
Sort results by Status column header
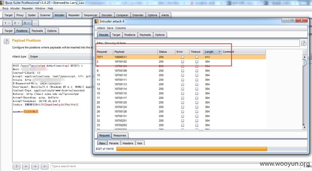coord(166,52)
